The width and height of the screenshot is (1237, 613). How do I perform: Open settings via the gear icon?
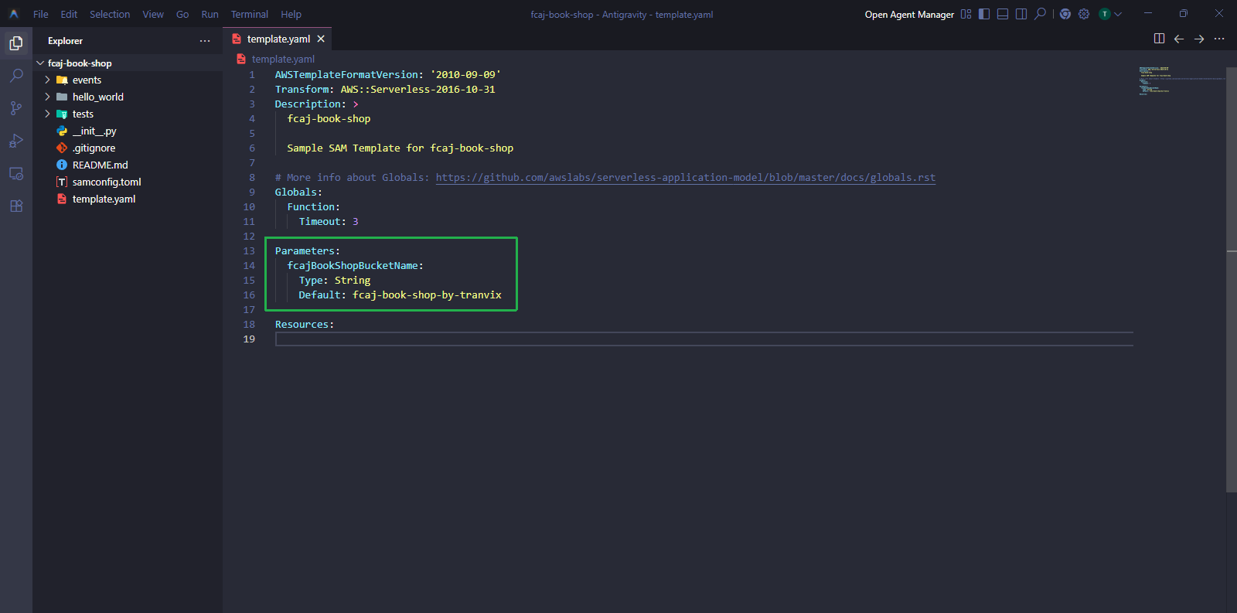click(1084, 14)
